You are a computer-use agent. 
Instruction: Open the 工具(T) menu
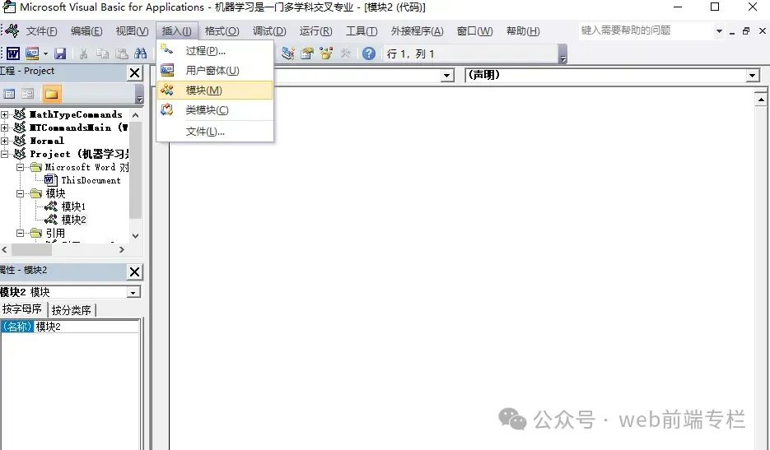coord(362,31)
